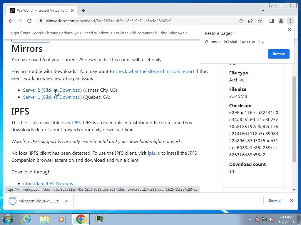Open the downloaded Microsoft VirtualPC 7z file
This screenshot has height=225, width=301.
[x=34, y=201]
